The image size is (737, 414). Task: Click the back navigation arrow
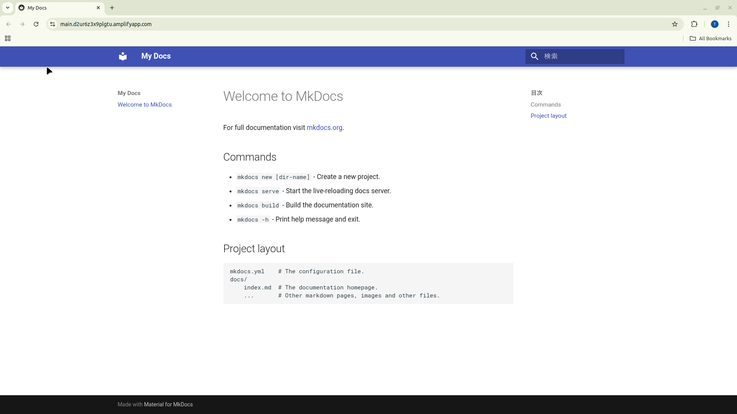point(8,24)
